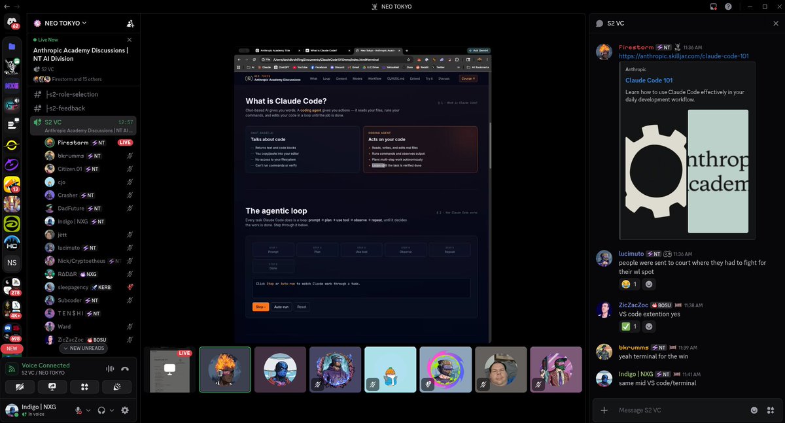Open emoji picker in message box
Screen dimensions: 785x423
point(754,410)
